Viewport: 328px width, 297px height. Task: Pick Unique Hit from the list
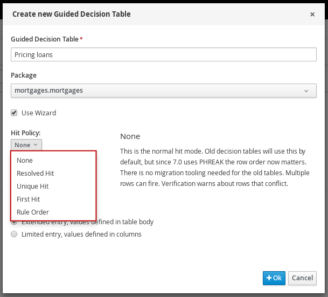pos(33,187)
